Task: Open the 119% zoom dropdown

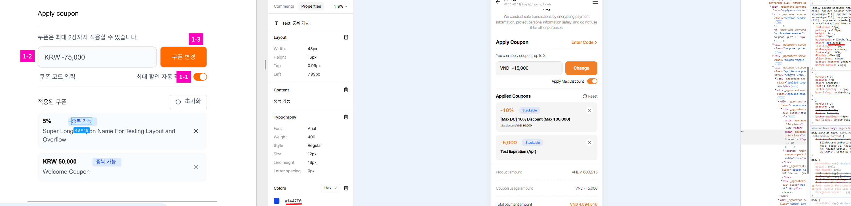Action: click(340, 6)
